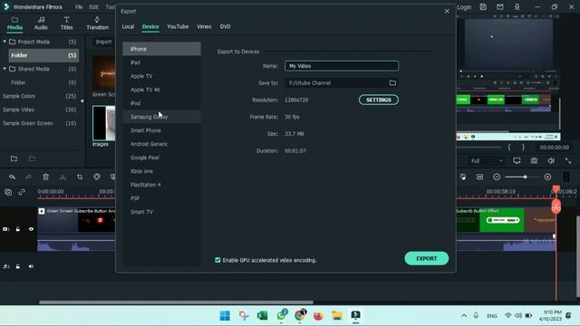Click the browse folder icon beside Save to path
580x326 pixels.
392,82
